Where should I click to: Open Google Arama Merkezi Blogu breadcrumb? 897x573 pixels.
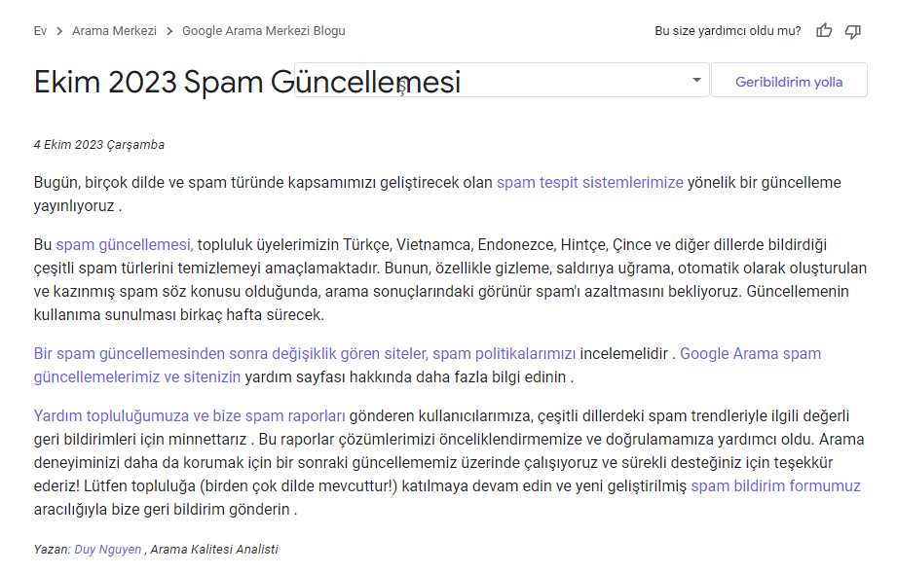coord(264,31)
